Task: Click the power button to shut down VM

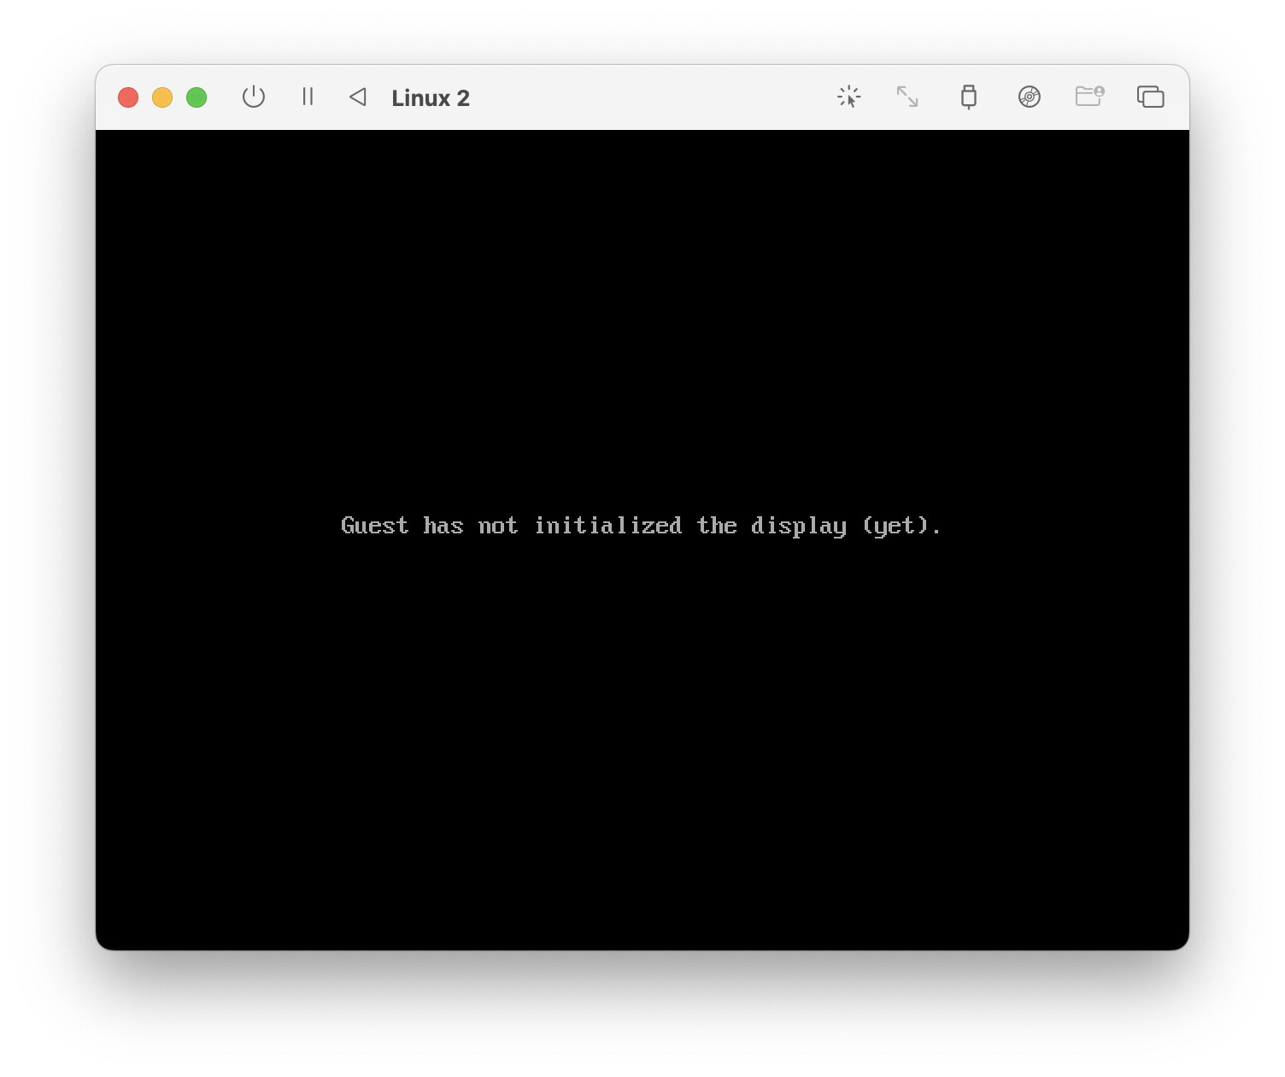Action: (254, 97)
